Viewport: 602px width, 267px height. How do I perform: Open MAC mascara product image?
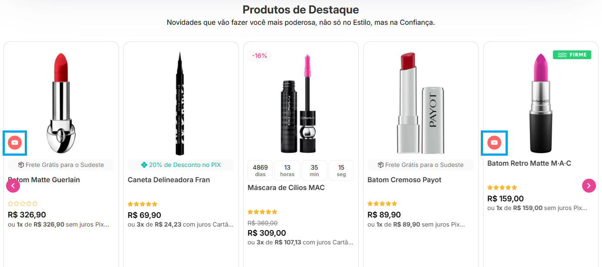[301, 103]
